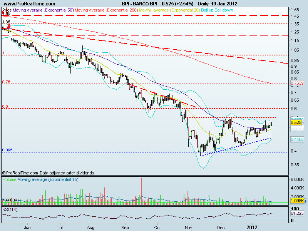Viewport: 308px width, 231px height.
Task: Click the yellow 1,098K volume tag
Action: point(297,201)
